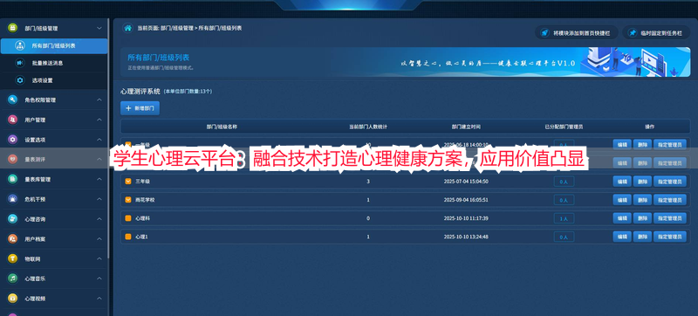Click the 部门/班级名称 column header
The image size is (698, 316).
[x=222, y=127]
